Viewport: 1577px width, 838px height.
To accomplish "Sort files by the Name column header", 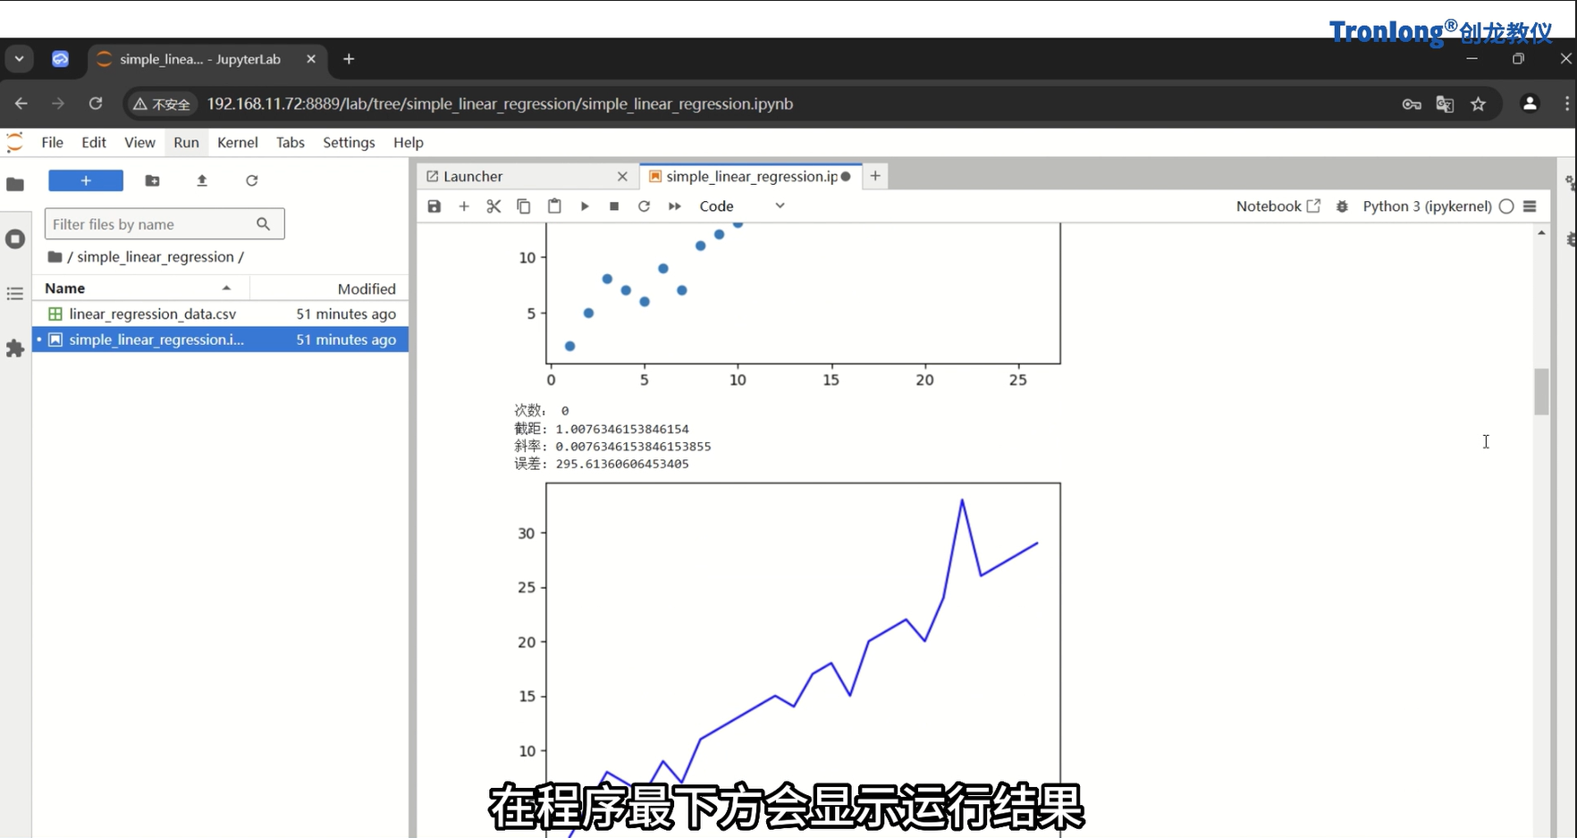I will 141,289.
